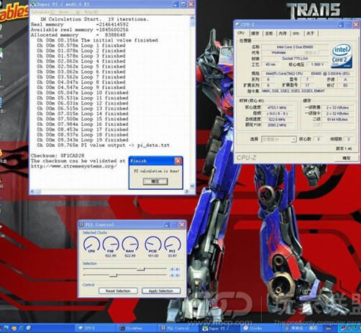361x333 pixels.
Task: Click Super PI vertical scrollbar up arrow
Action: pyautogui.click(x=192, y=18)
